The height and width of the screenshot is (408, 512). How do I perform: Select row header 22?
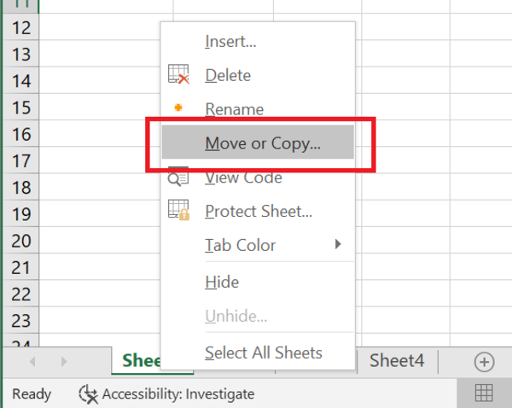click(20, 294)
